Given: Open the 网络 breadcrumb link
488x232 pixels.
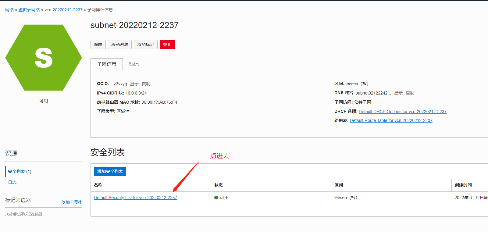Looking at the screenshot, I should (9, 10).
